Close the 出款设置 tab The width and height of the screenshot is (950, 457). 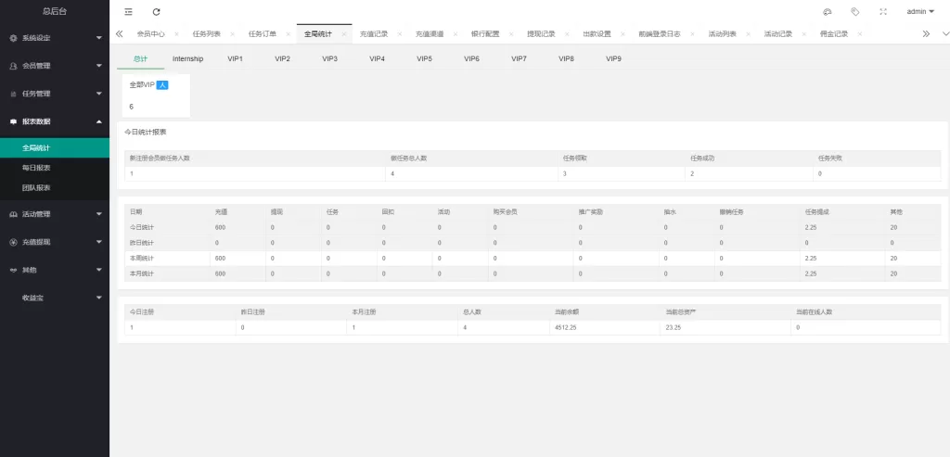(x=623, y=34)
